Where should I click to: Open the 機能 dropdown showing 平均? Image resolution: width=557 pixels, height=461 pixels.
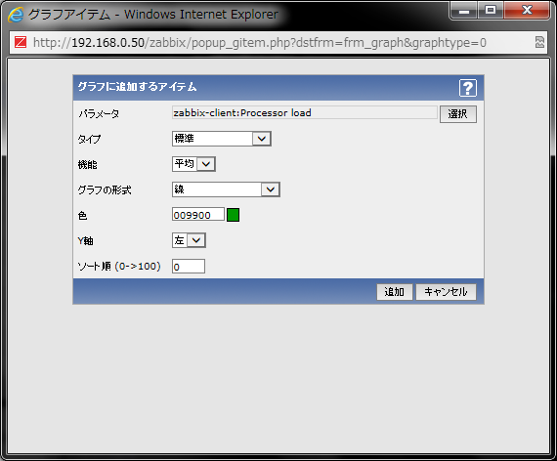[x=193, y=164]
